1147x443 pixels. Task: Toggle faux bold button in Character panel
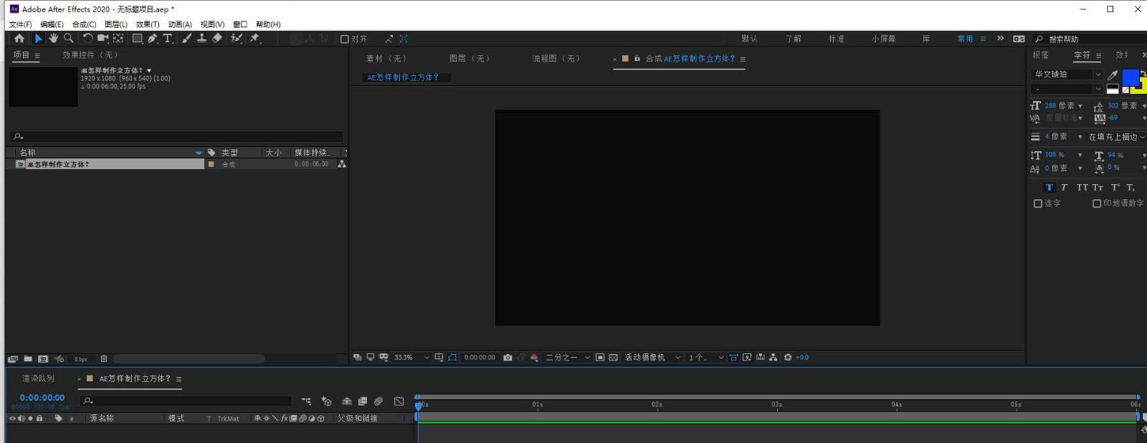pyautogui.click(x=1049, y=187)
